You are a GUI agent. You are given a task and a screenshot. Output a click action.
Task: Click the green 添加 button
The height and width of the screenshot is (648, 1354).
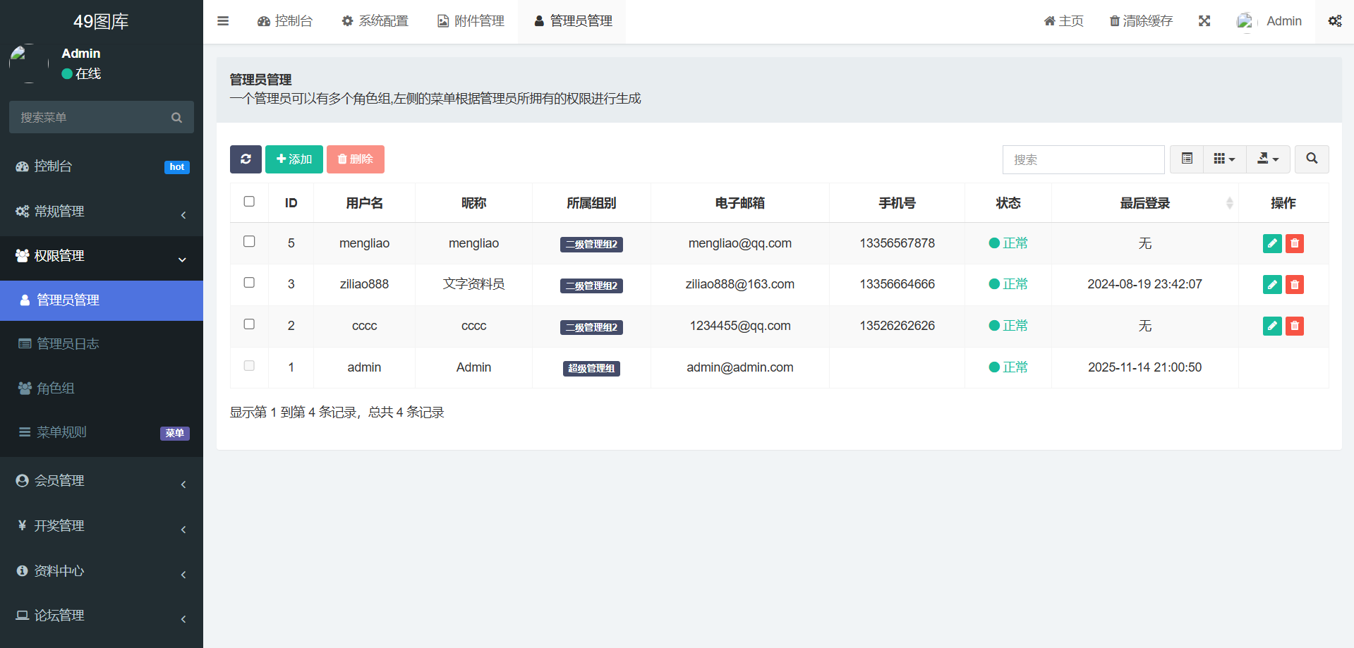click(294, 159)
